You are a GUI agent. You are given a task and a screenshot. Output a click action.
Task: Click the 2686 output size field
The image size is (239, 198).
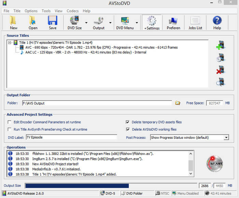point(205,186)
